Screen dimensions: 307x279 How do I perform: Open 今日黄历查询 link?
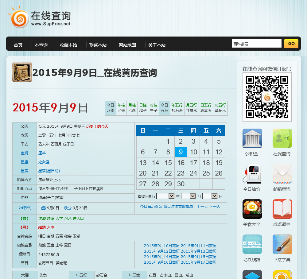tap(151, 207)
